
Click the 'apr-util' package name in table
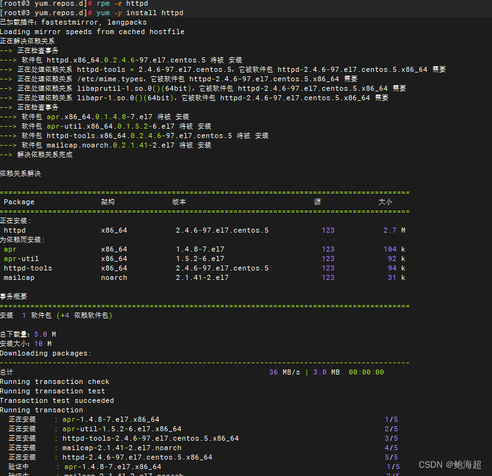21,258
